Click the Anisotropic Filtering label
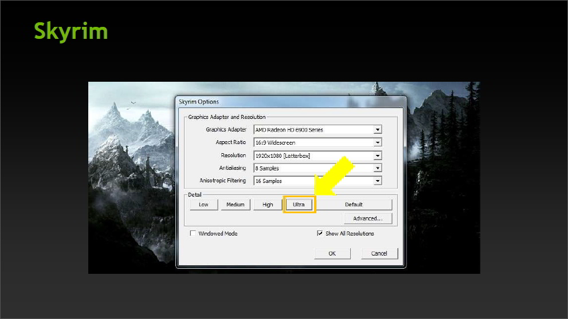 coord(223,181)
